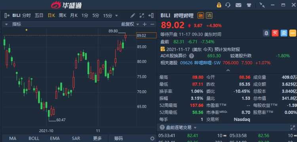Select the pencil drawing tool icon

coord(133,15)
